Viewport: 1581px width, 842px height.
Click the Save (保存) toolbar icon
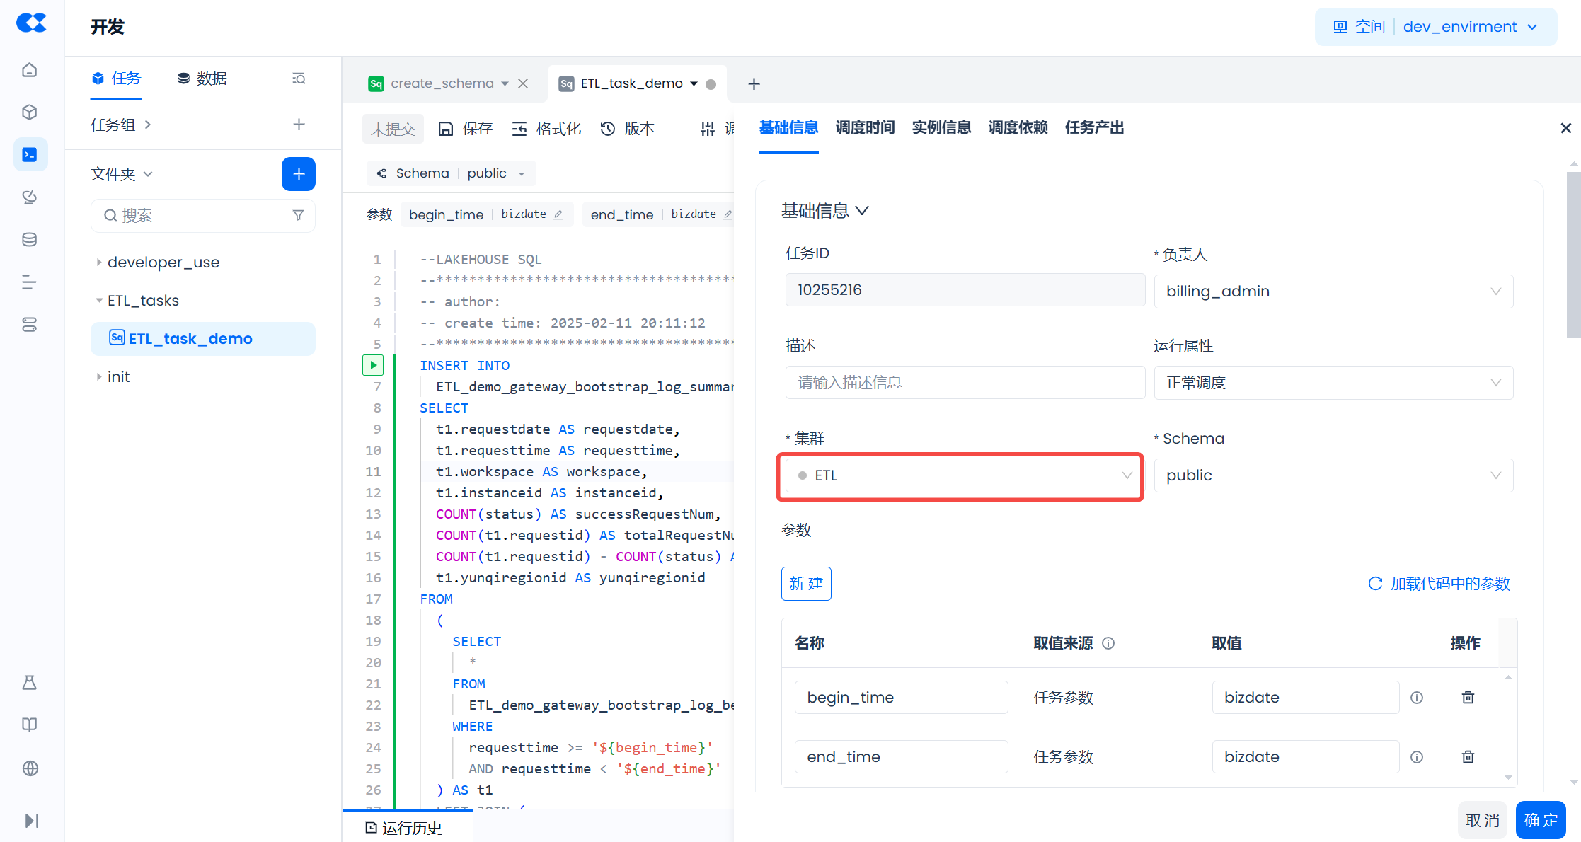coord(446,129)
